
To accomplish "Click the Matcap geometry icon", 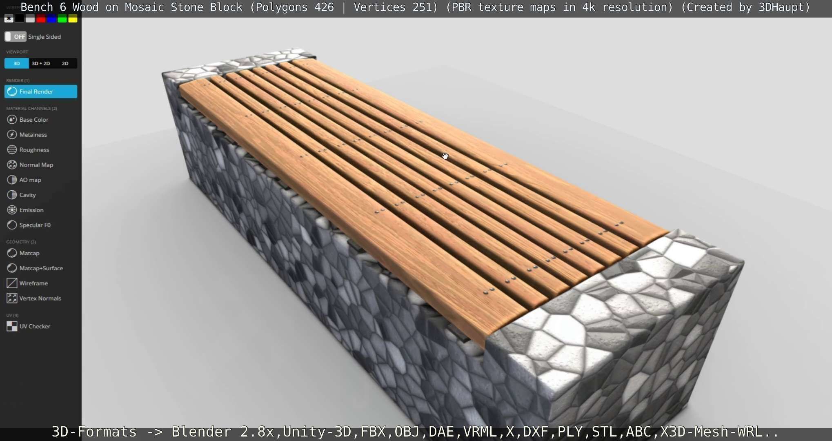I will coord(12,253).
